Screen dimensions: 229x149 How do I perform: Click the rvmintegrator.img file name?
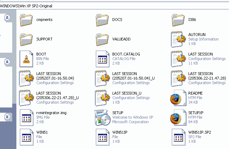[51, 113]
